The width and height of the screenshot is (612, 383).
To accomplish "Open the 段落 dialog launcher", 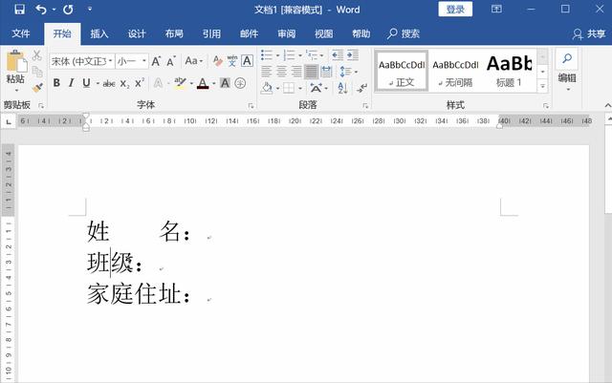I will coord(365,106).
